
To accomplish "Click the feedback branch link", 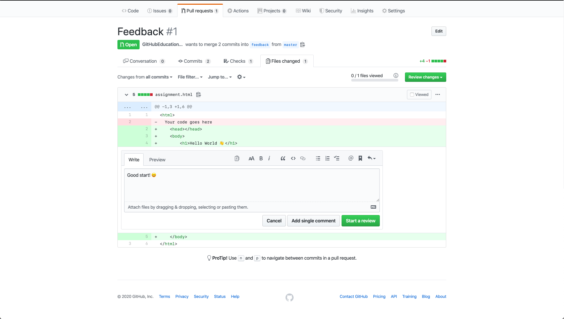I will tap(260, 45).
